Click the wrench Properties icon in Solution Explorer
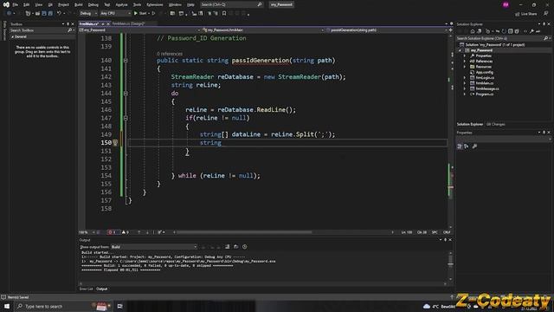This screenshot has width=554, height=312. tap(531, 31)
